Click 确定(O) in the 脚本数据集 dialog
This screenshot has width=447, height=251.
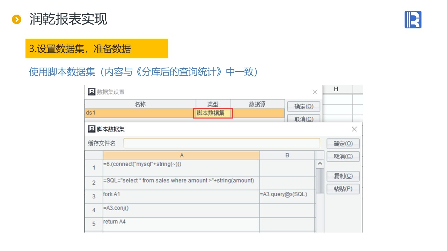point(343,144)
